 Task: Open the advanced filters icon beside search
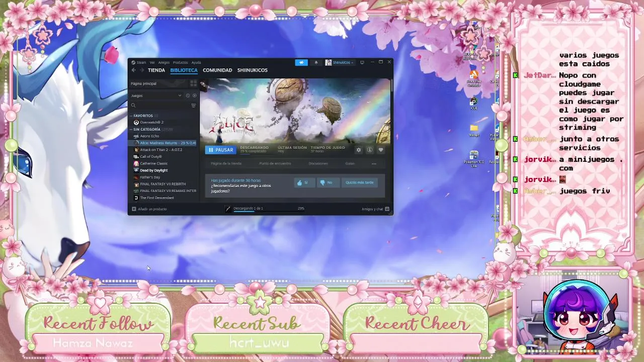point(193,106)
